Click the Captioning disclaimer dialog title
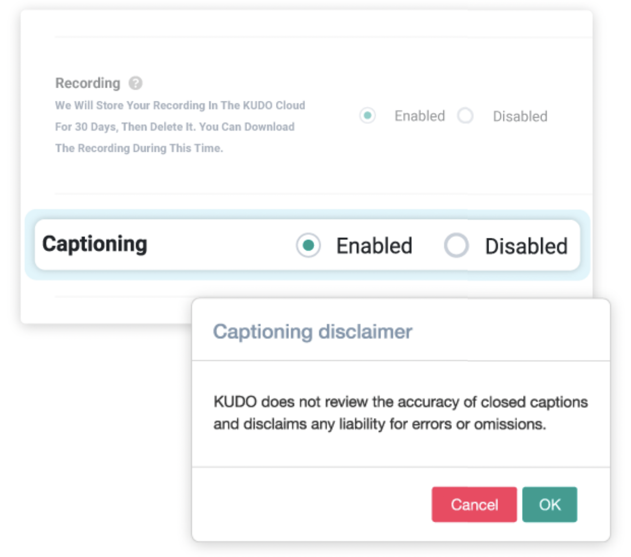The height and width of the screenshot is (557, 631). tap(313, 332)
